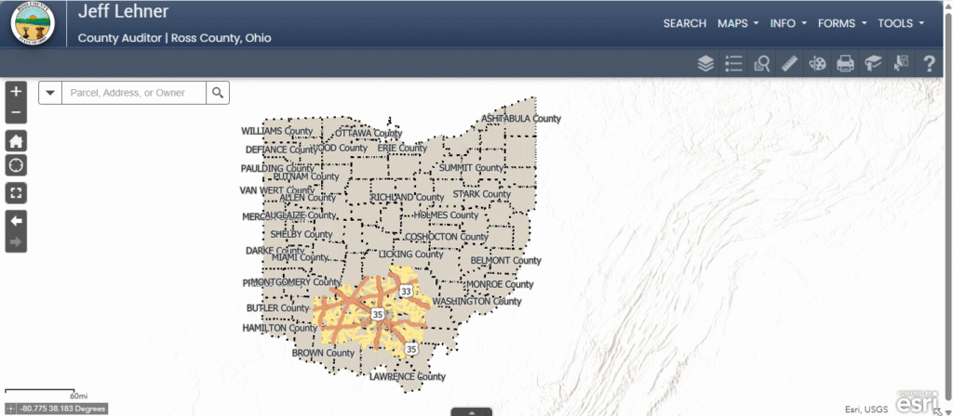Zoom out with the minus button
The width and height of the screenshot is (953, 416).
[17, 112]
